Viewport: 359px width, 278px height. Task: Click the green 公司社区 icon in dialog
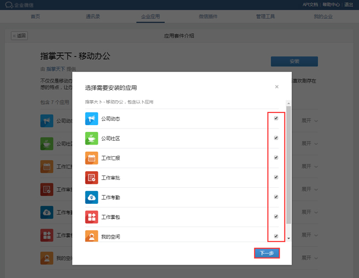(x=92, y=138)
